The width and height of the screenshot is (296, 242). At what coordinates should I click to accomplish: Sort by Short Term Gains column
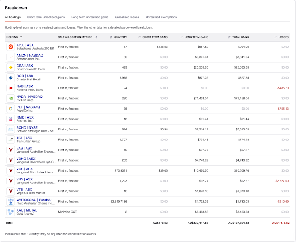pos(153,37)
